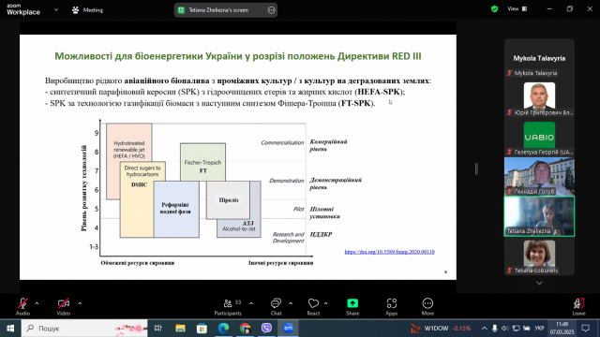Viewport: 600px width, 337px height.
Task: Open the View layout menu
Action: point(517,8)
